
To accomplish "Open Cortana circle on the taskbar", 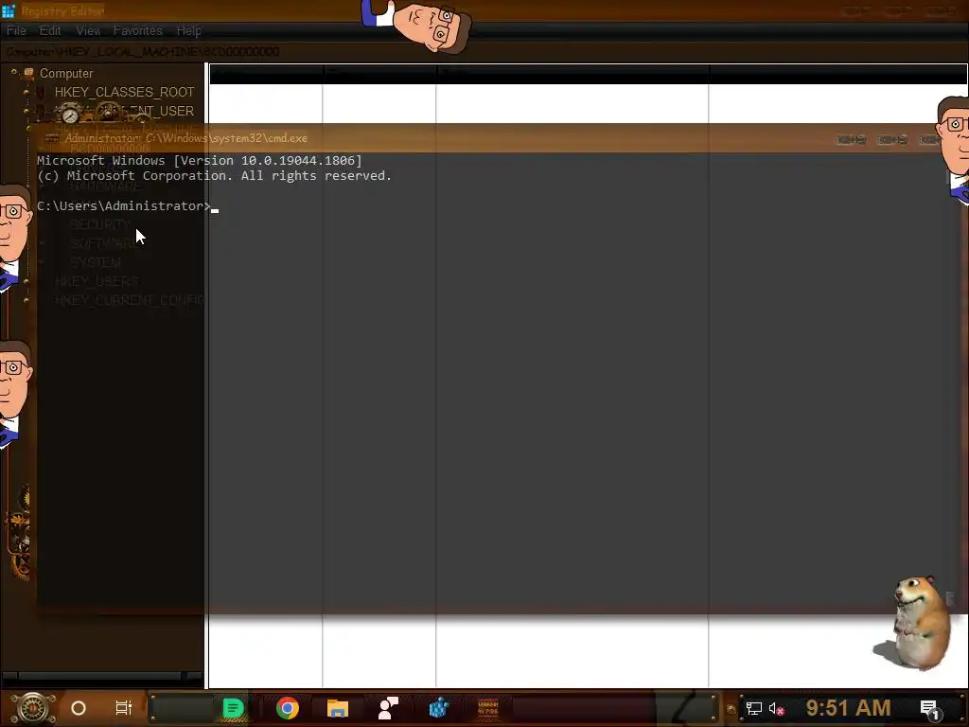I will point(79,708).
